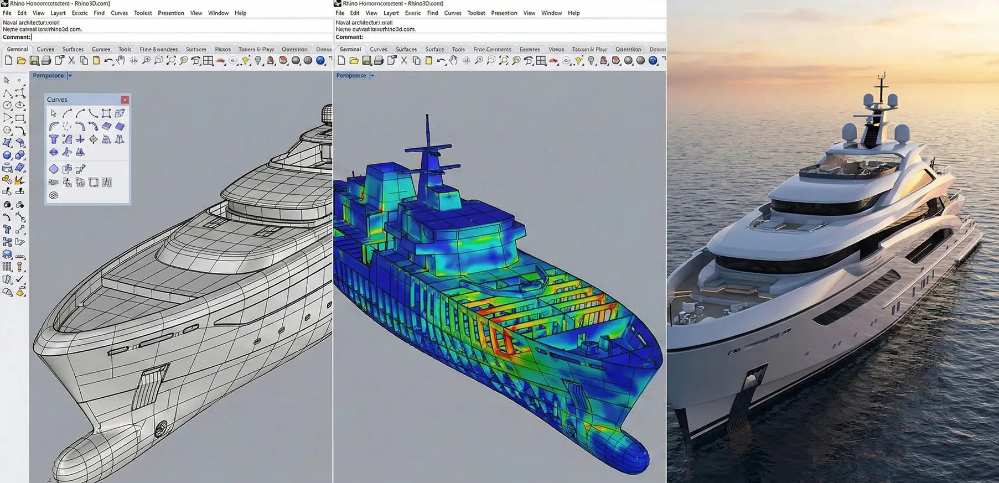Open File menu in left window

point(7,13)
